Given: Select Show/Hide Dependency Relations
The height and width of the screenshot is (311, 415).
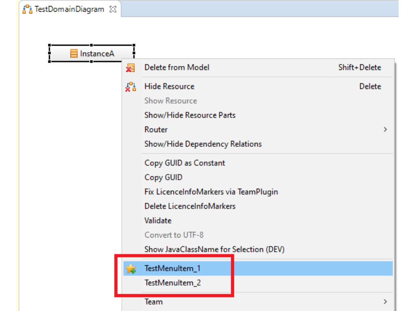Looking at the screenshot, I should pyautogui.click(x=258, y=144).
